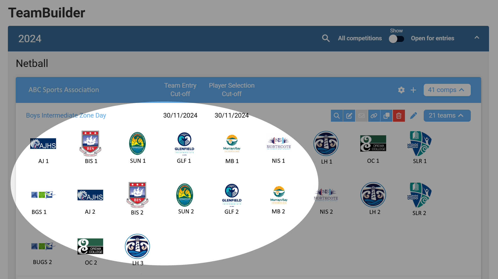Select the NIS 2 Northcote logo

[x=326, y=195]
